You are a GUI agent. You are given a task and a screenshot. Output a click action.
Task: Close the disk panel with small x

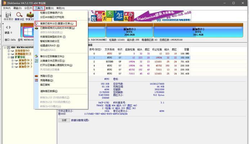point(3,24)
